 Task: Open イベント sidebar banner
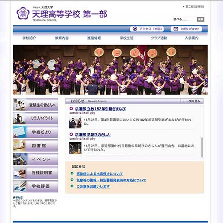tap(35, 159)
